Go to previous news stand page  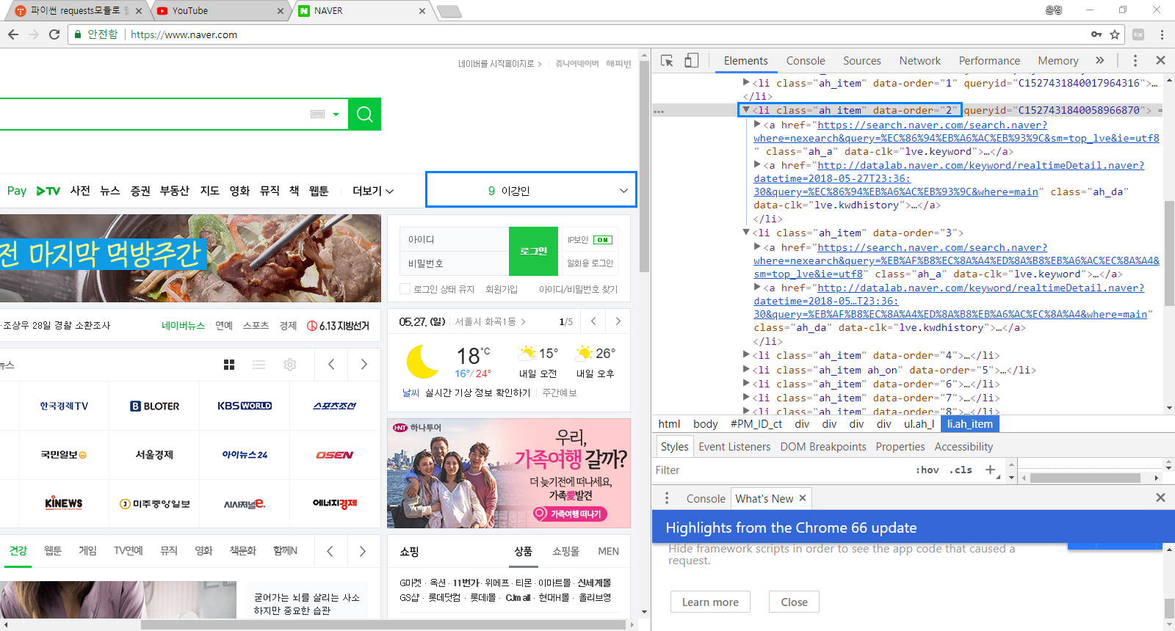pyautogui.click(x=332, y=365)
